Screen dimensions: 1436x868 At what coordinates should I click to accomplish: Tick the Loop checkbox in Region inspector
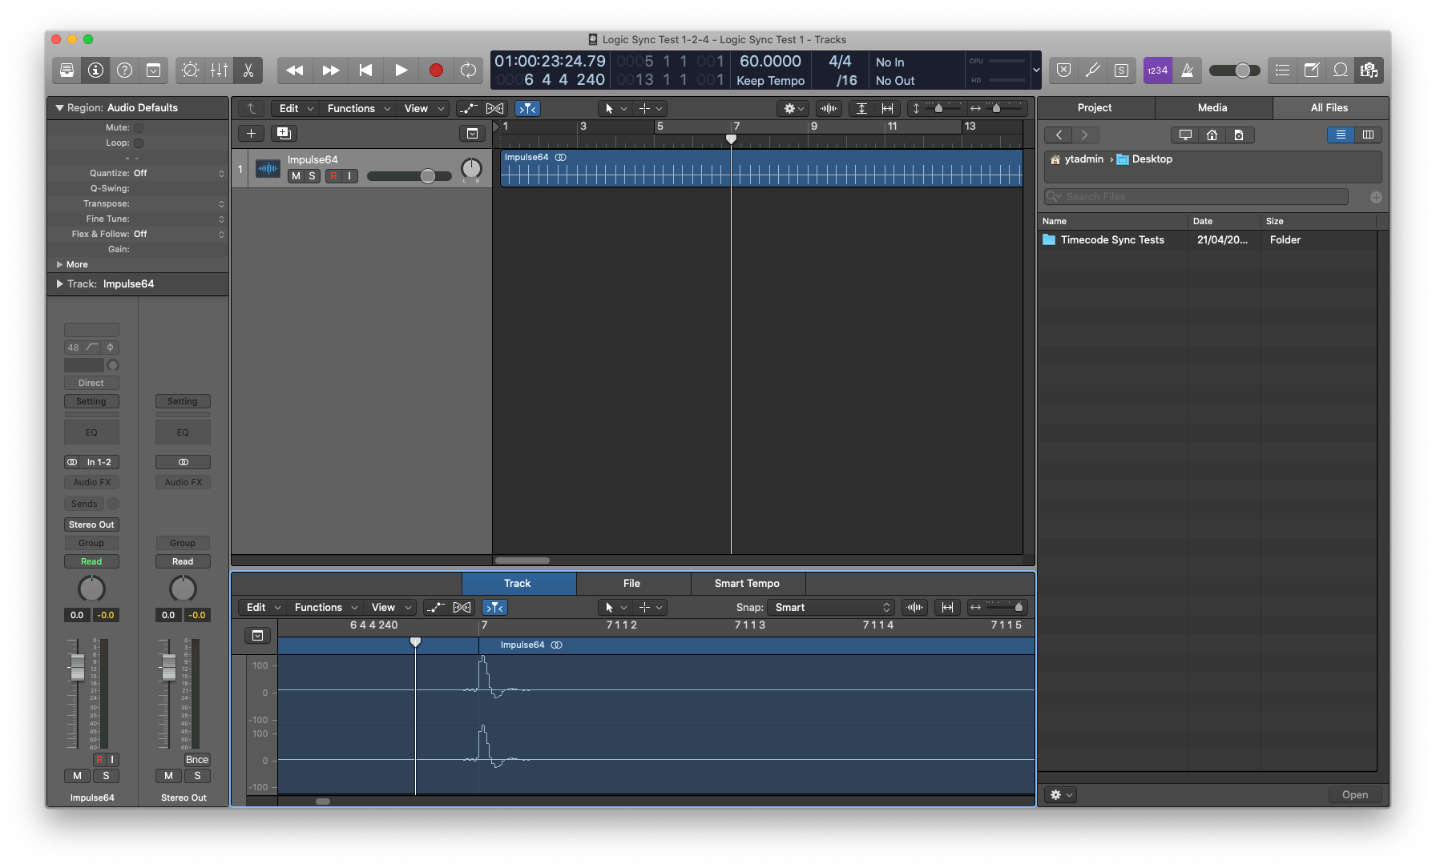[x=139, y=143]
